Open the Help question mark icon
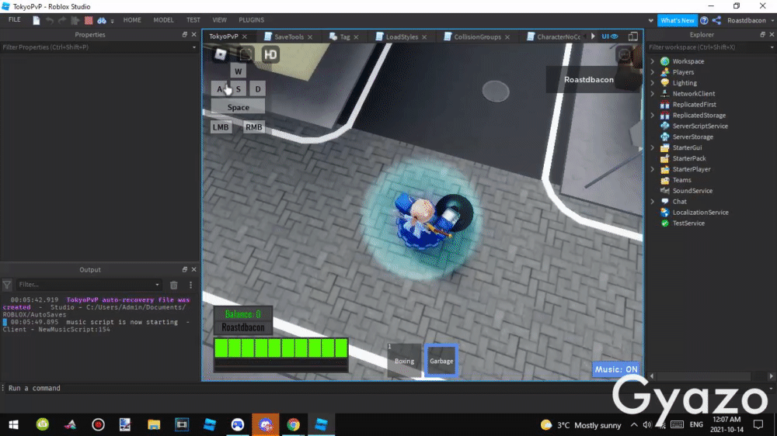Image resolution: width=777 pixels, height=436 pixels. (704, 20)
